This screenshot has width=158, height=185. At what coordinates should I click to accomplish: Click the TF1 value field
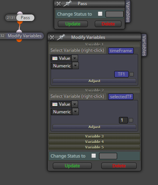coord(121,74)
